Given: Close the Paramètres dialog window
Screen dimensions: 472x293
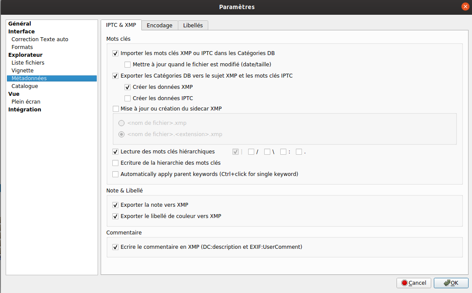Looking at the screenshot, I should tap(465, 7).
